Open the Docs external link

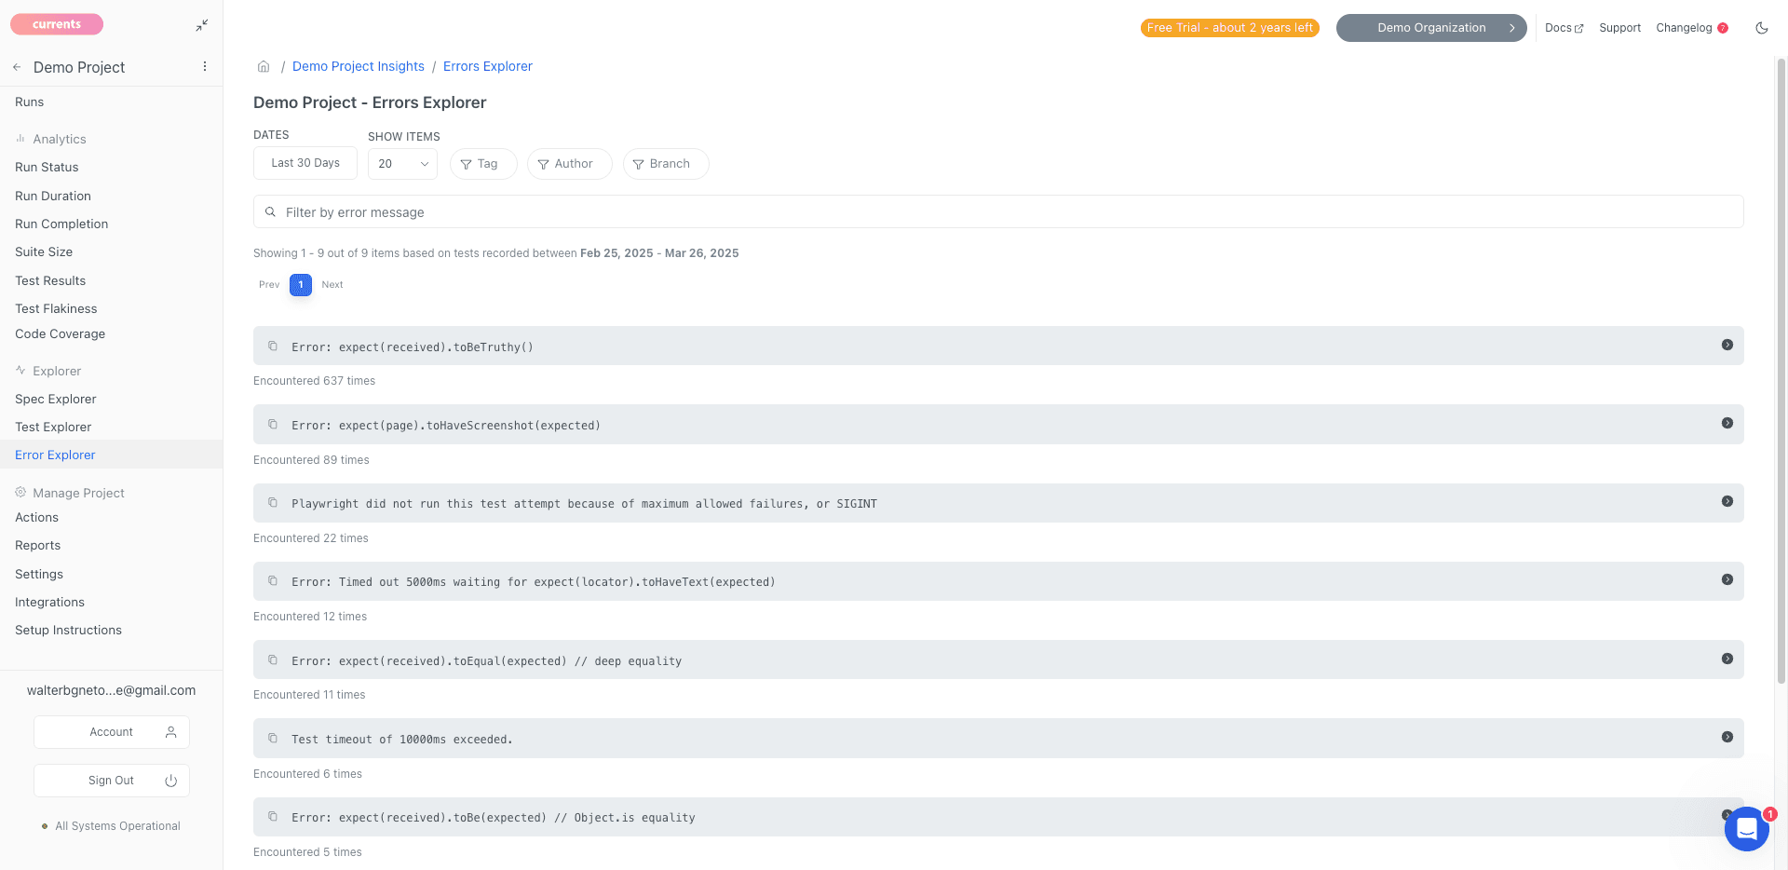1564,28
